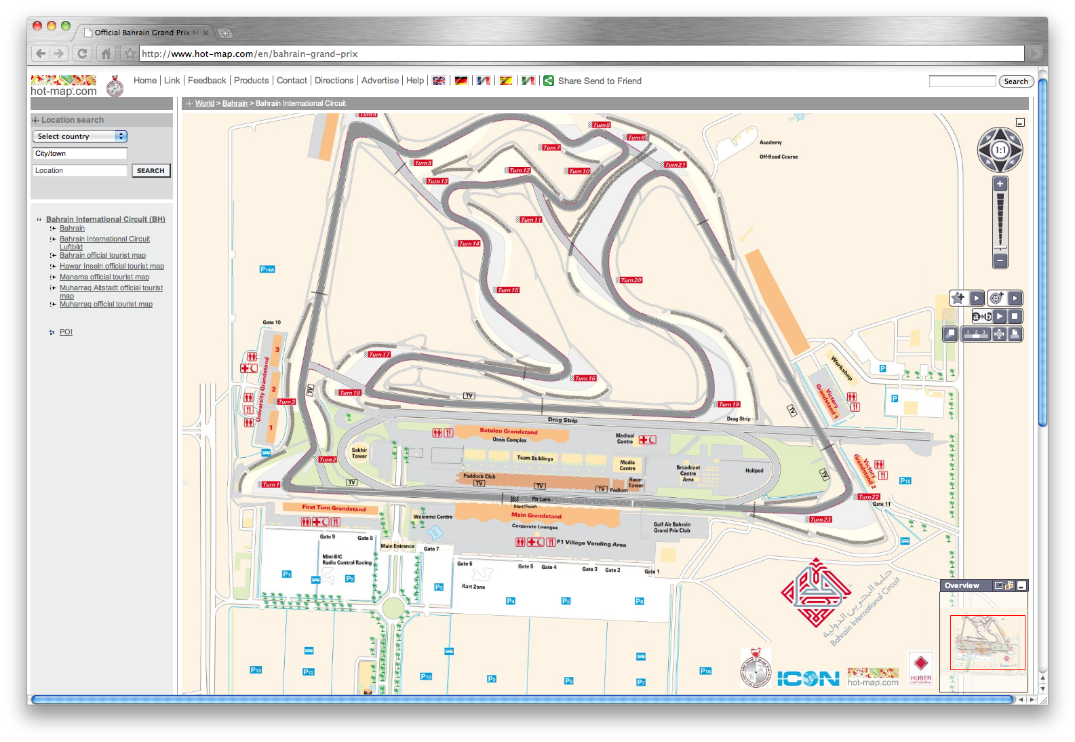
Task: Minimize the Overview panel
Action: (x=1021, y=586)
